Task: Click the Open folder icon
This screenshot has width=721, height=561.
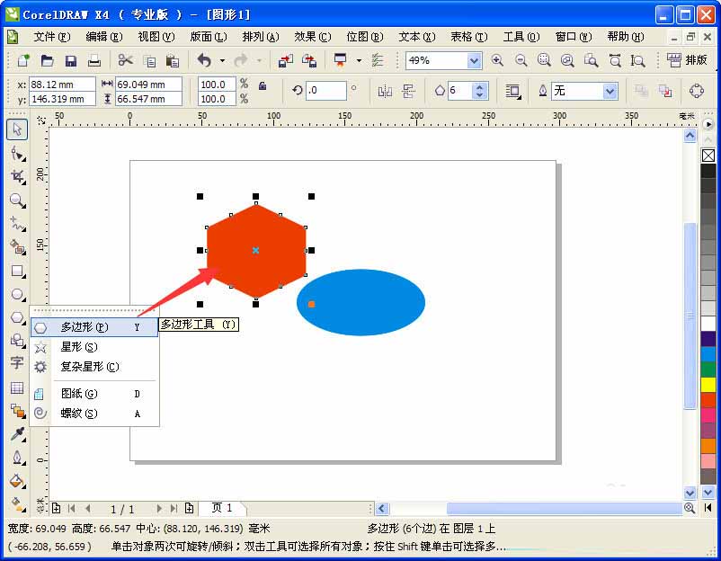Action: (x=47, y=60)
